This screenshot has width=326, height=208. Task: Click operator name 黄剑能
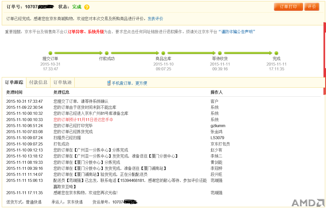(x=216, y=162)
